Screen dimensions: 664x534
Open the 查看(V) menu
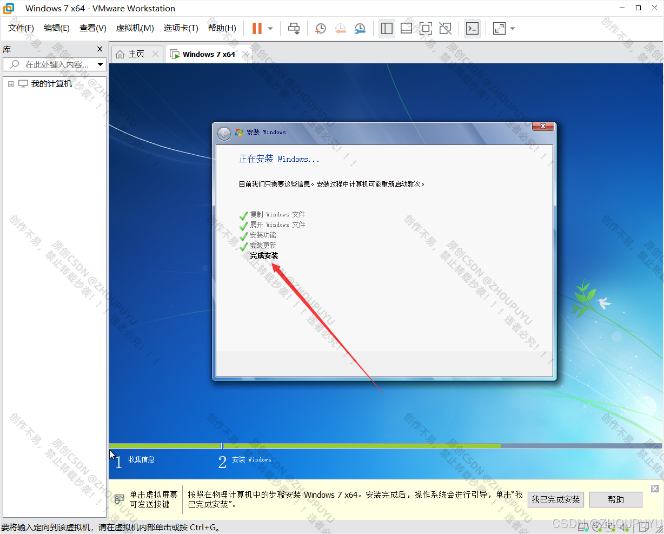93,28
